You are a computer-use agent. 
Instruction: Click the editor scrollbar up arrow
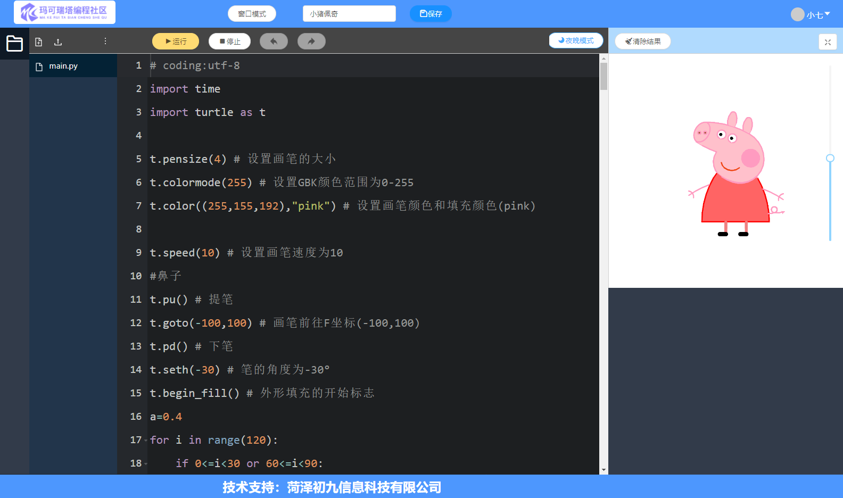tap(604, 57)
